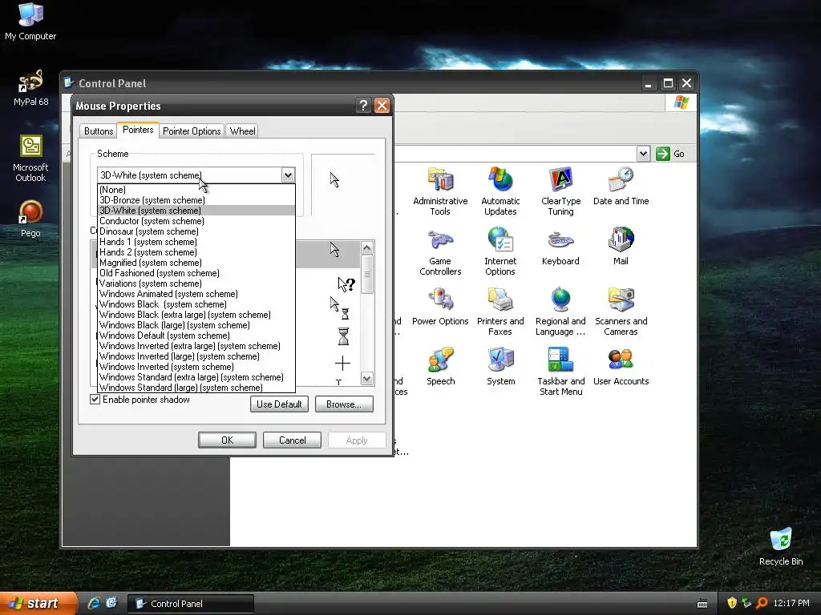Screen dimensions: 821x615
Task: Choose Windows Animated scheme from list
Action: click(196, 294)
